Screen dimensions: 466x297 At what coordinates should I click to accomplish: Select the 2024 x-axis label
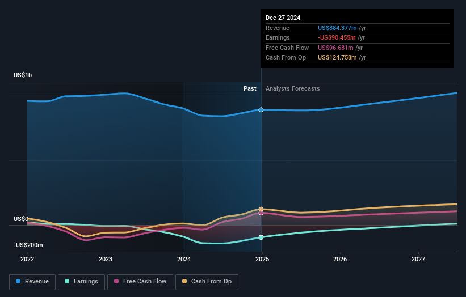pyautogui.click(x=184, y=259)
